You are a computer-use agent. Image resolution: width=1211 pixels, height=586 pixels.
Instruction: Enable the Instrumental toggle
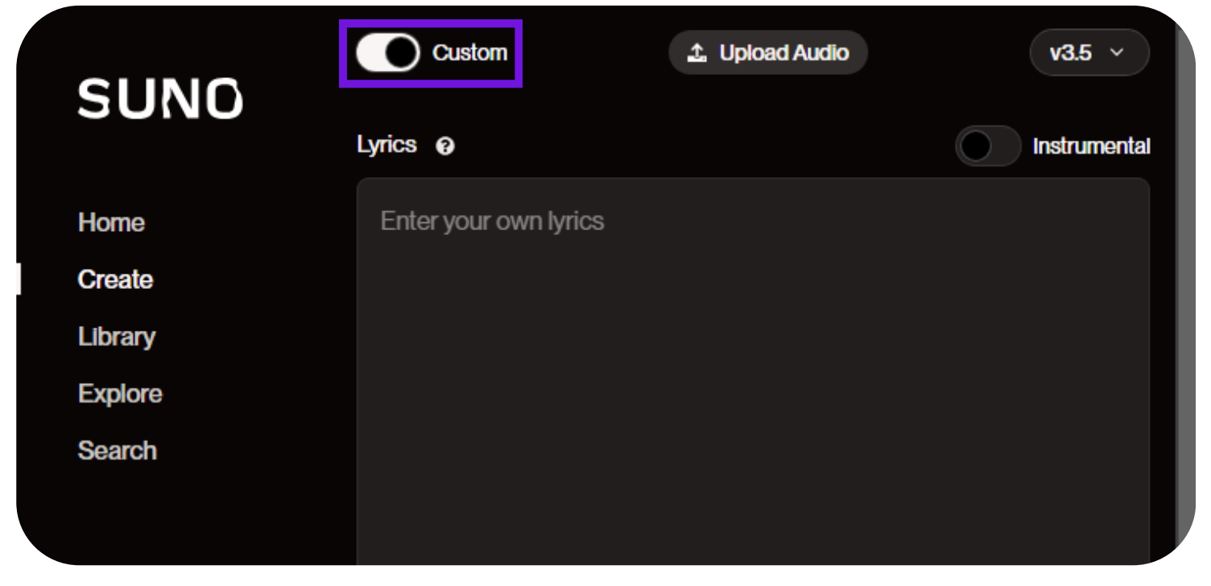(988, 146)
